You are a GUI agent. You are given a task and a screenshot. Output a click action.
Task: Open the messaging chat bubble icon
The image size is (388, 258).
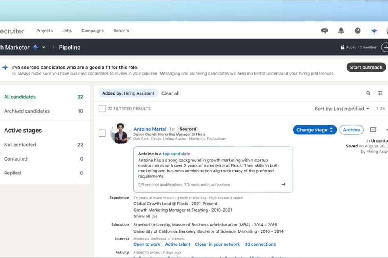point(324,31)
